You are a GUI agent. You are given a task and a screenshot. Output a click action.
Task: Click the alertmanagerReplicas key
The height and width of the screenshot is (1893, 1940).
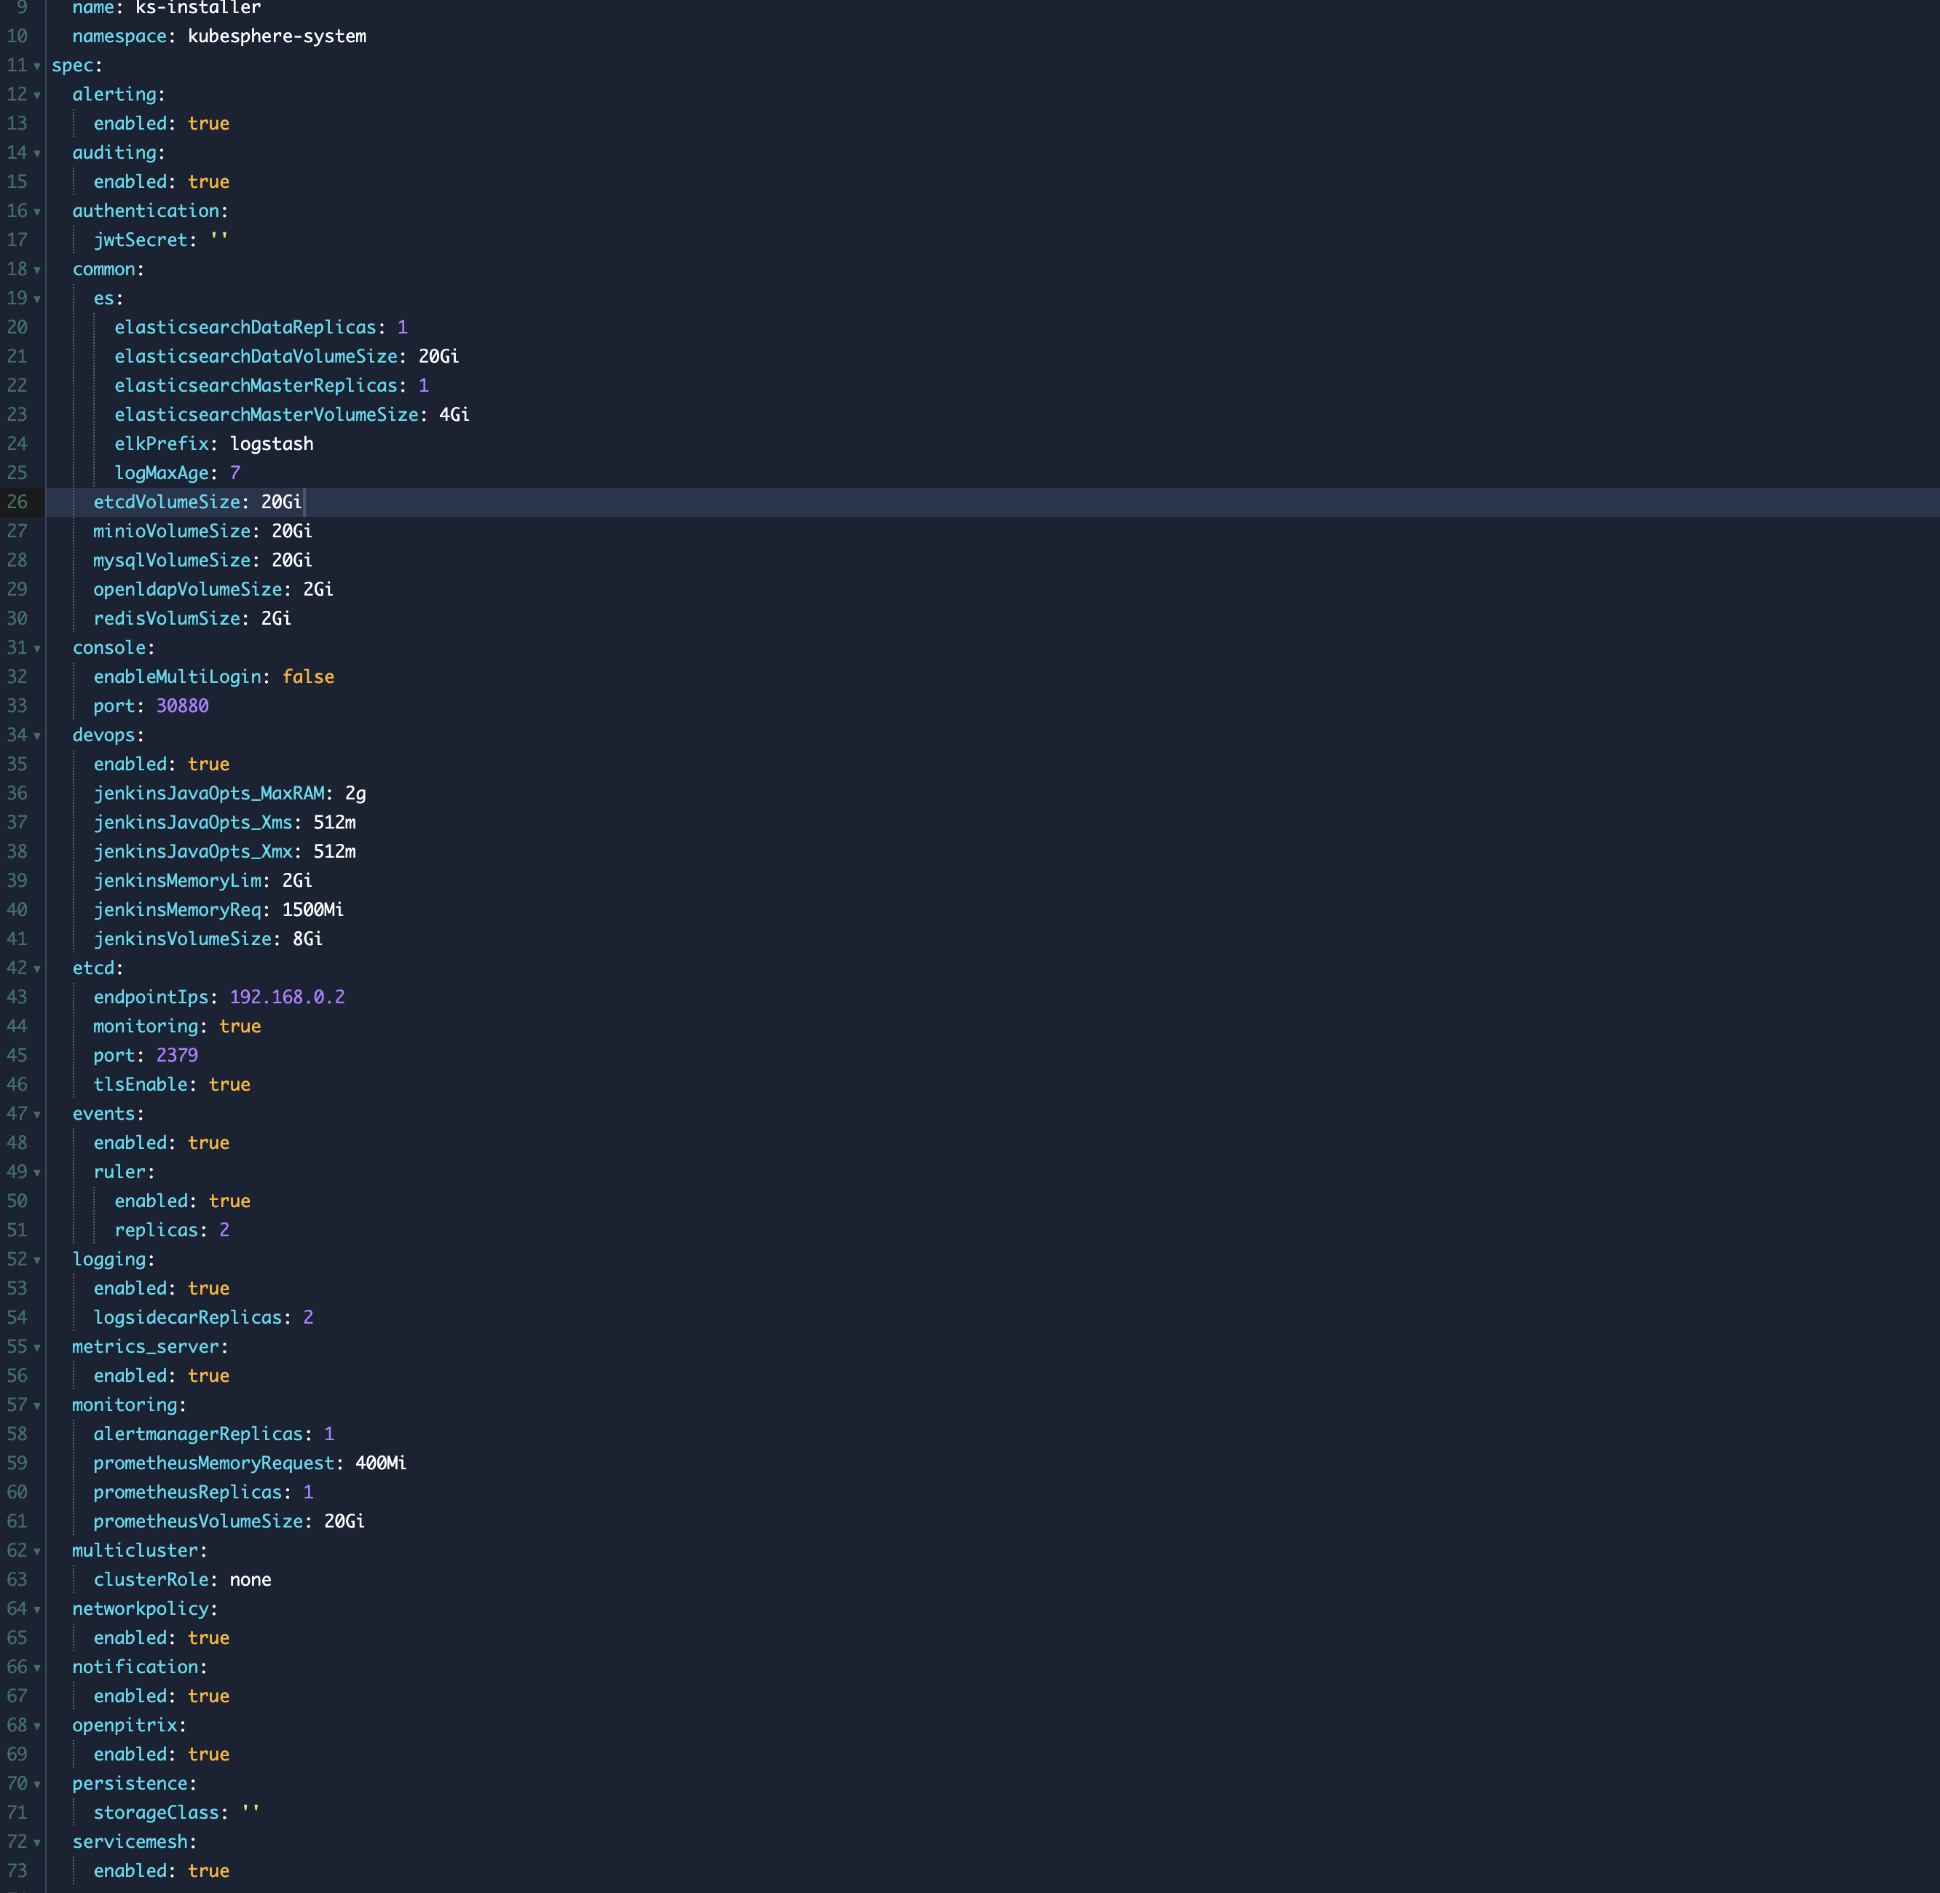coord(198,1434)
